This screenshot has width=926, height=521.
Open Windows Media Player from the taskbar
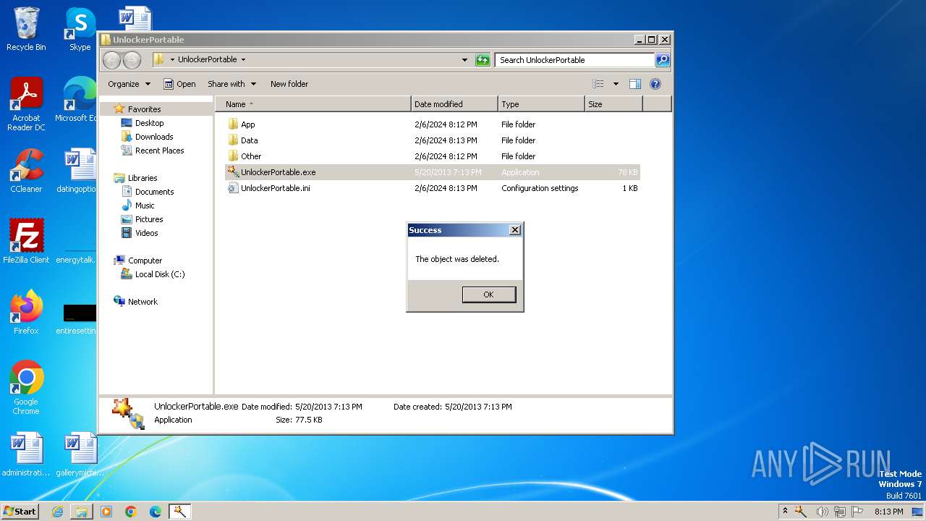click(106, 512)
